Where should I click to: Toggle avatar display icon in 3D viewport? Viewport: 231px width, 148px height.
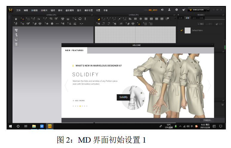click(16, 35)
